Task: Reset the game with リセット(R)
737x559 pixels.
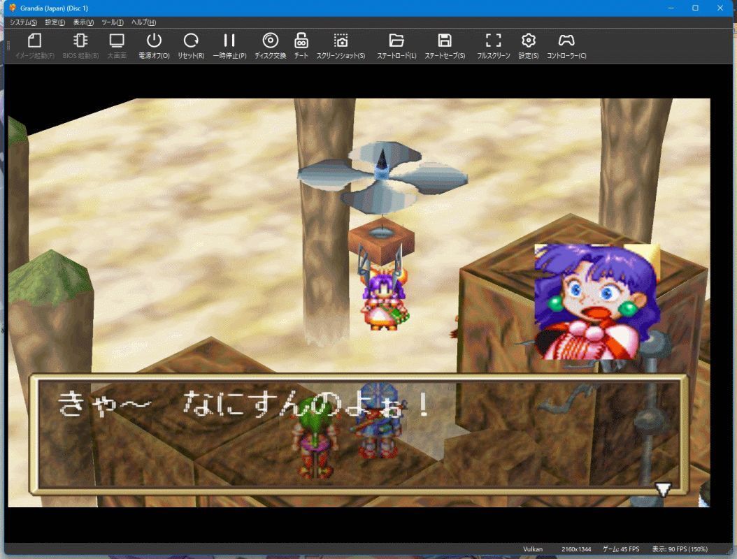Action: click(191, 46)
